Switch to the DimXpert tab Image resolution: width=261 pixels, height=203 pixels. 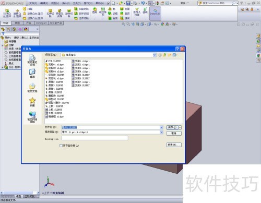point(41,23)
